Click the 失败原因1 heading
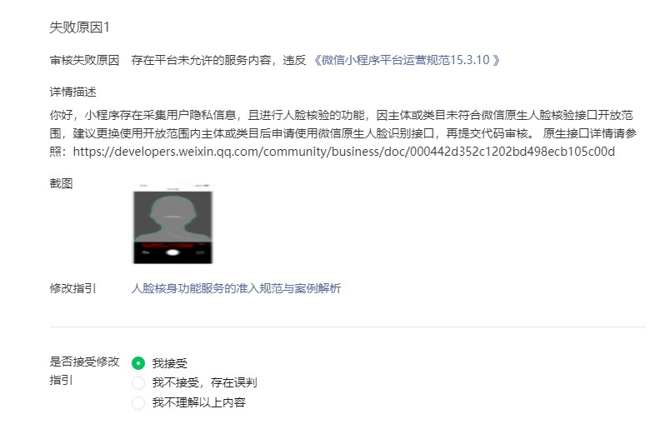The image size is (660, 439). (79, 27)
